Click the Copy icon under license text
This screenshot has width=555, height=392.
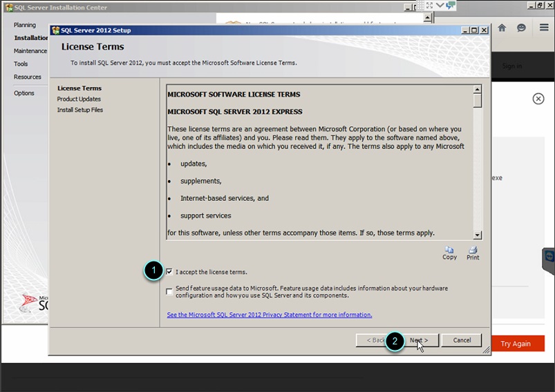point(449,250)
